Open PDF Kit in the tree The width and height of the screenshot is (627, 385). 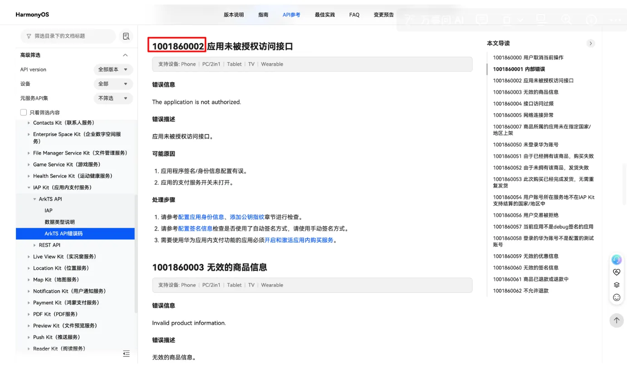55,314
